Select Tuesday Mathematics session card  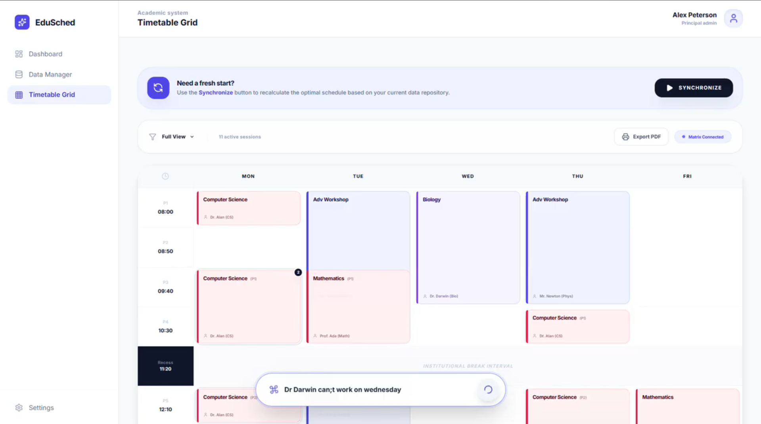[x=358, y=306]
